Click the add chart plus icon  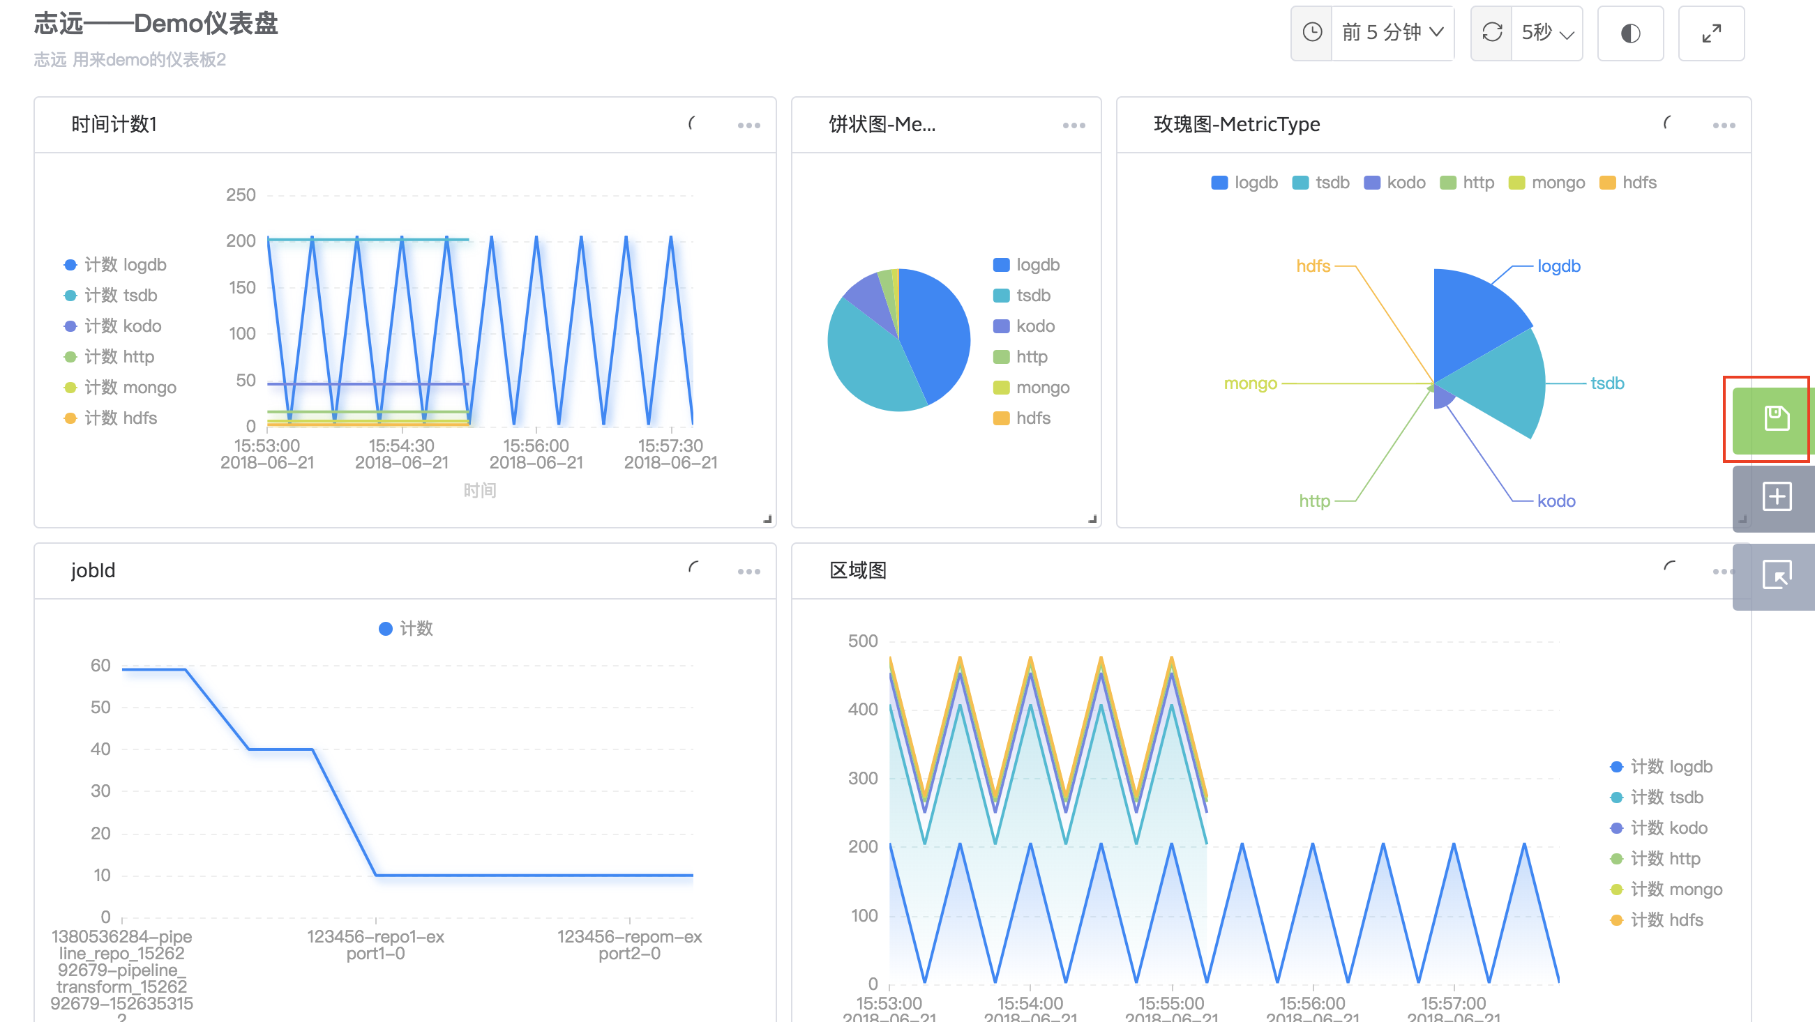coord(1776,496)
